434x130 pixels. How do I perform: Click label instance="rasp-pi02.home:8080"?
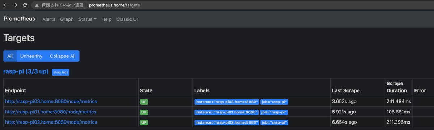point(226,123)
